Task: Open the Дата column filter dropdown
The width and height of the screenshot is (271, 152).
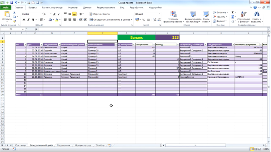Action: pos(41,44)
